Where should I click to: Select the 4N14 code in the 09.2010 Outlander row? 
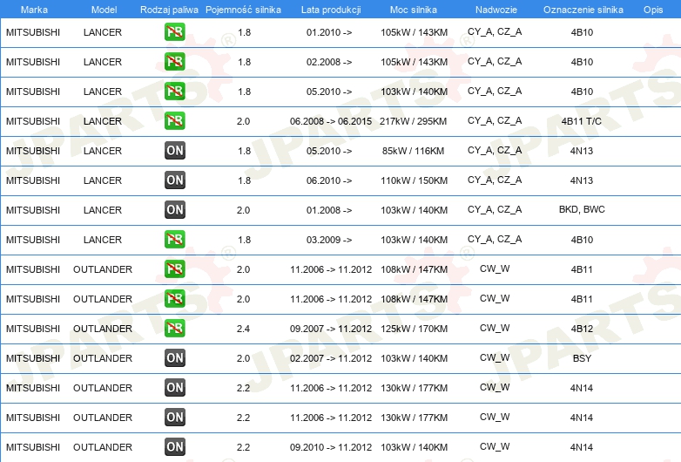582,447
